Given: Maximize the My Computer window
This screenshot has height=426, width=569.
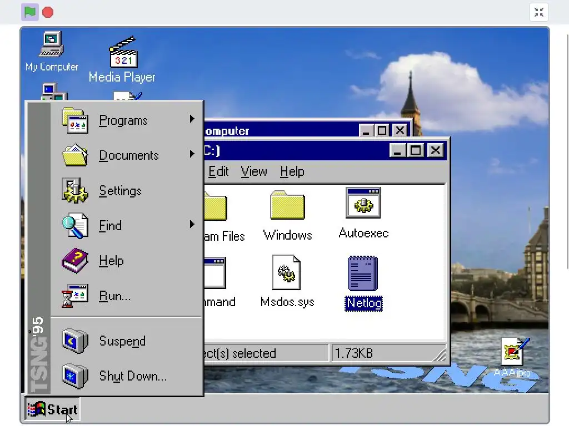Looking at the screenshot, I should [382, 130].
